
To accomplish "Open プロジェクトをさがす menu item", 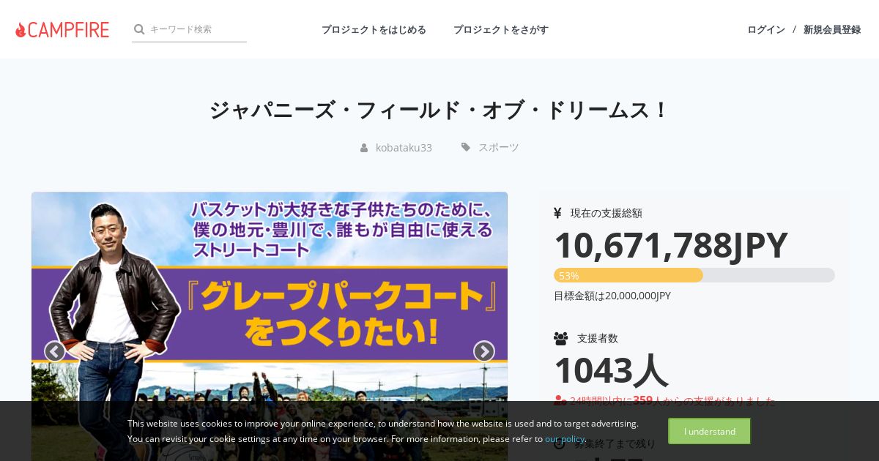I will point(501,29).
